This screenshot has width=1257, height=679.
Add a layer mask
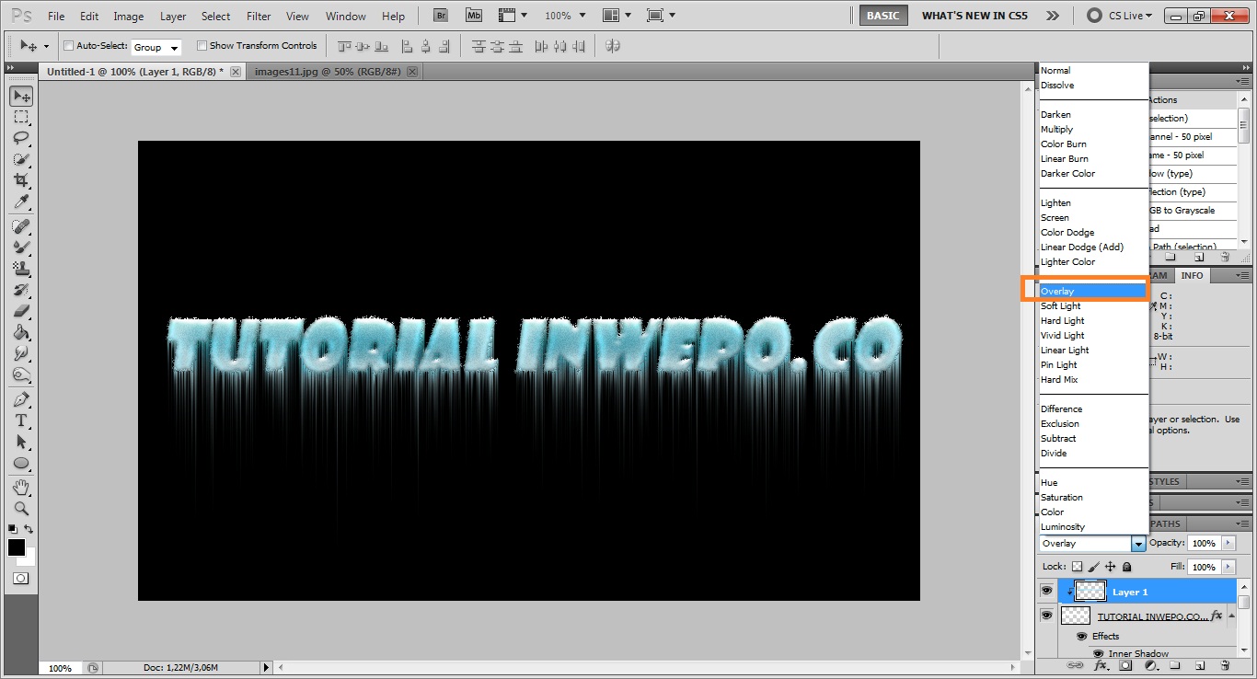tap(1124, 665)
